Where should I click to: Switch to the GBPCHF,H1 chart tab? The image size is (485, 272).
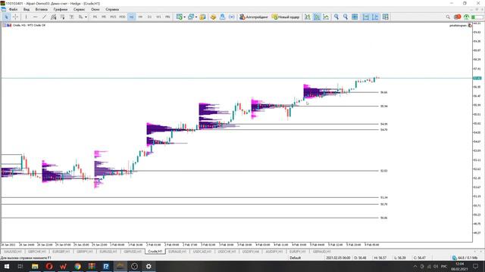(x=37, y=252)
